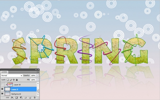
Task: Delete layer with trash icon
Action: click(x=34, y=98)
